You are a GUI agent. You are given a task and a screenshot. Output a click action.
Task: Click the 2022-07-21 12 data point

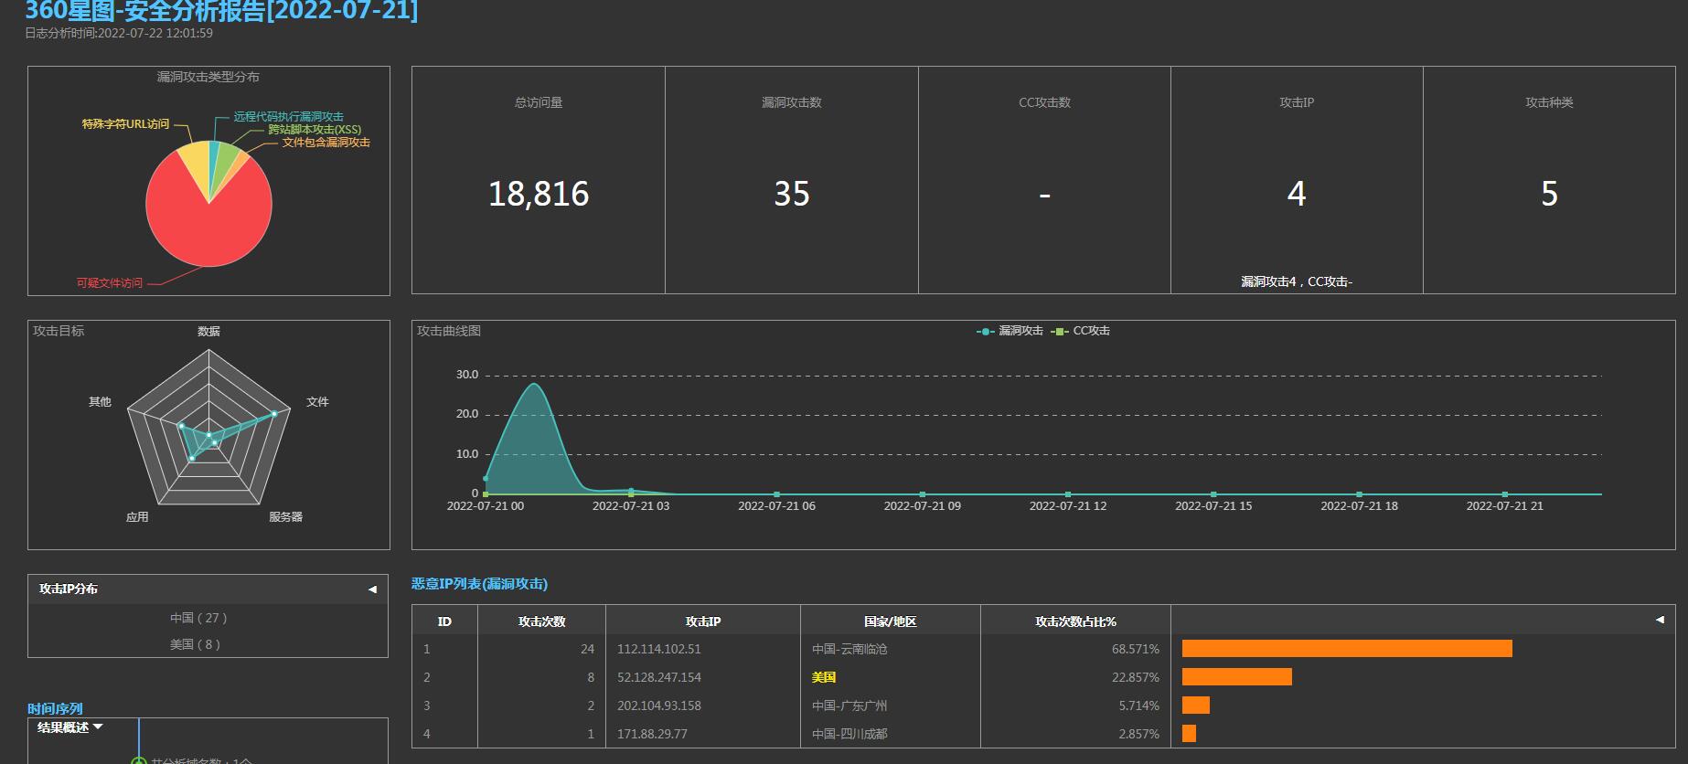tap(1068, 494)
